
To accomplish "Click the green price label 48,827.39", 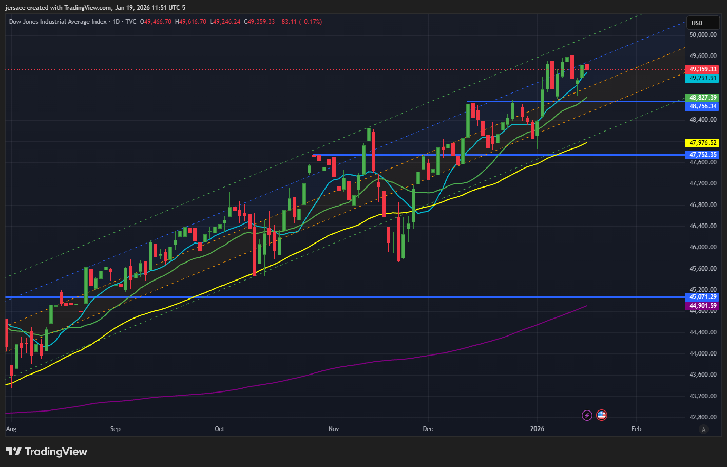I will 702,98.
